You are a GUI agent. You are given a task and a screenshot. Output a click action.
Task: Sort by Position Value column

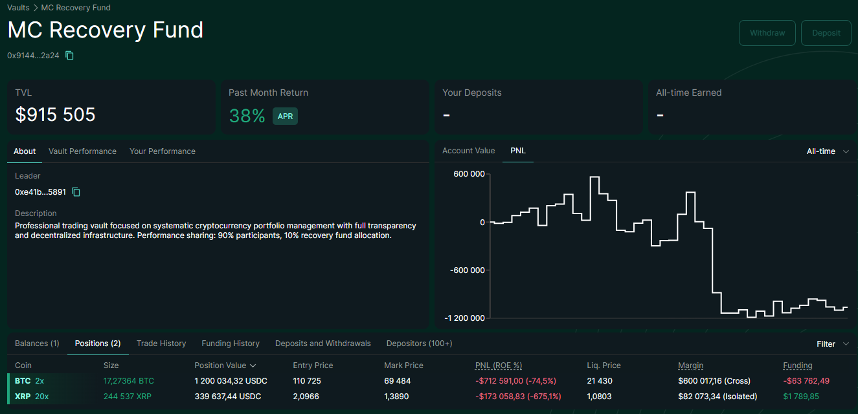coord(225,365)
